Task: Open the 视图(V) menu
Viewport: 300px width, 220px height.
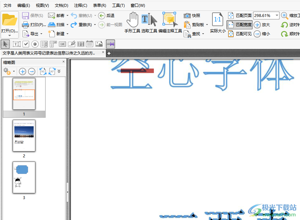Action: [x=42, y=5]
